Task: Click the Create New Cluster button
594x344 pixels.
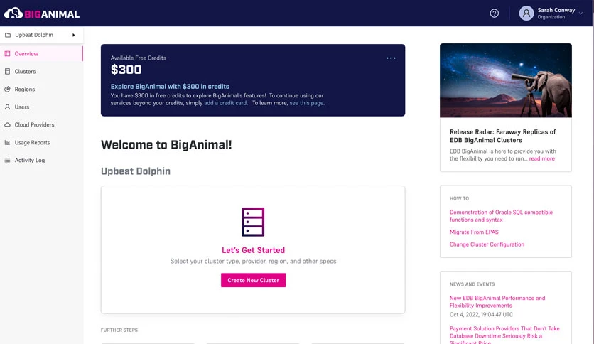Action: [x=253, y=280]
